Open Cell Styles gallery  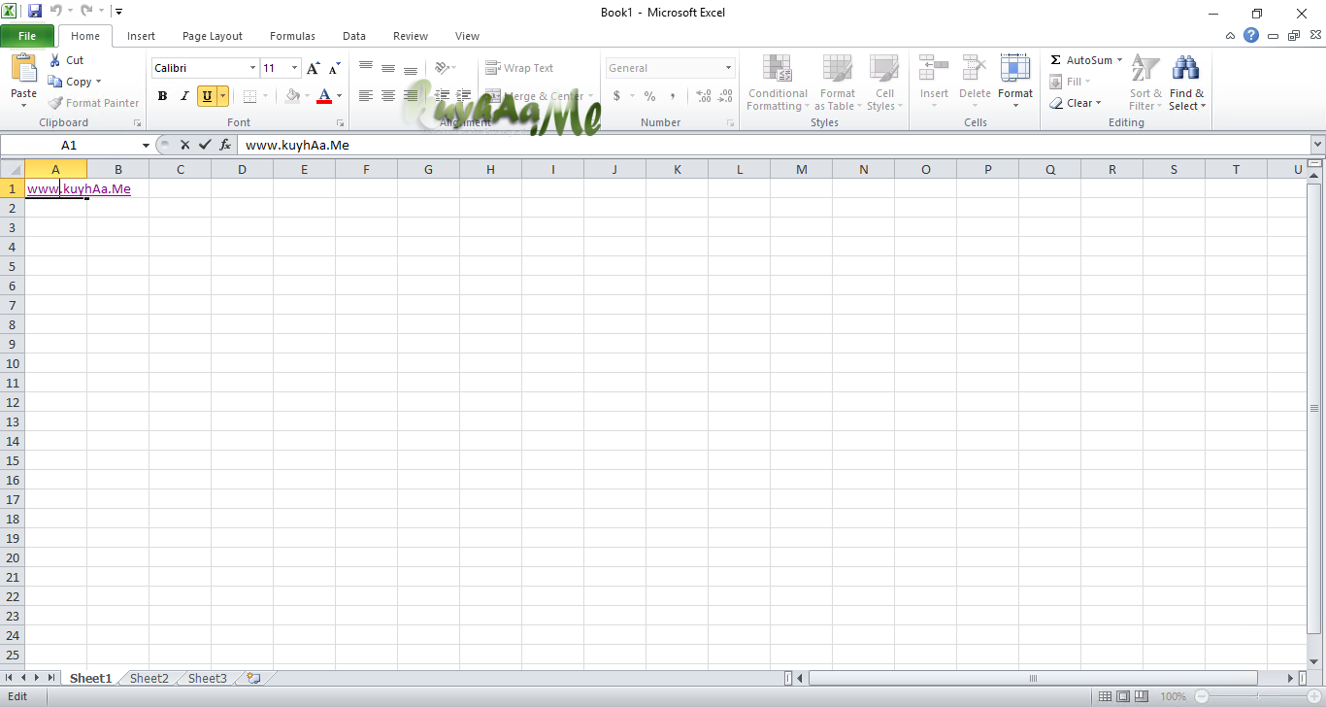click(x=884, y=83)
